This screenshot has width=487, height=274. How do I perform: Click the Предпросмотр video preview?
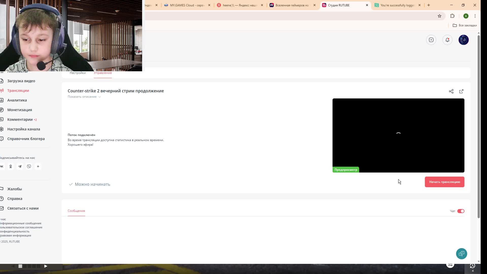[x=398, y=135]
